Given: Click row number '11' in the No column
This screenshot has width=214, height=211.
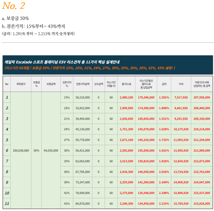Looking at the screenshot, I should (x=7, y=204).
